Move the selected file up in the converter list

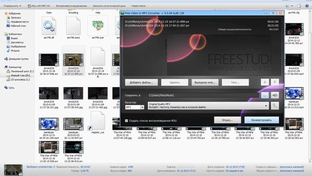coord(265,82)
